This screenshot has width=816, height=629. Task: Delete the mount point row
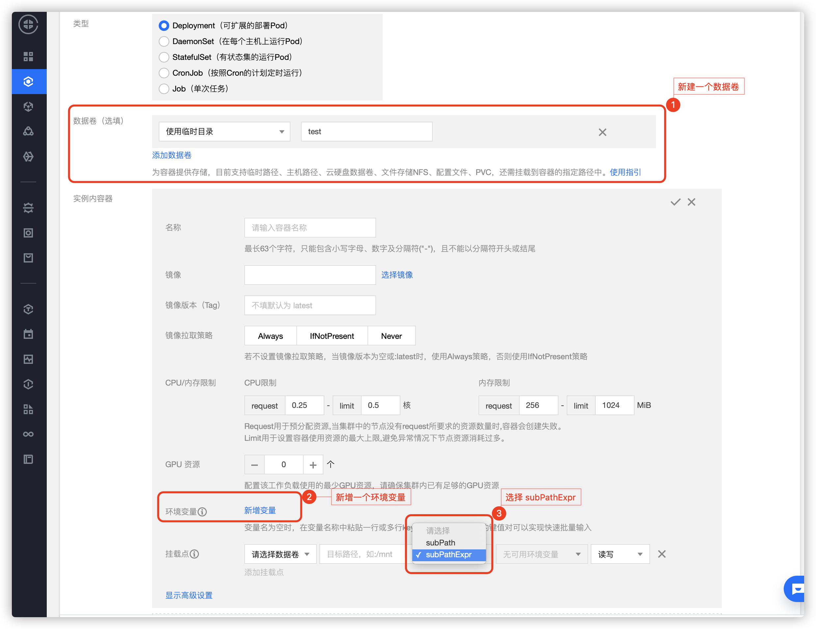(x=662, y=554)
